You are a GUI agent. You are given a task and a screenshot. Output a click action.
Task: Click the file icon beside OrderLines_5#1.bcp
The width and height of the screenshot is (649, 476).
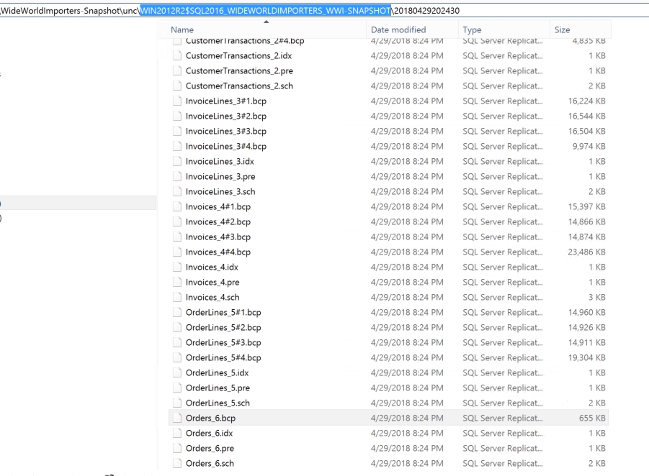point(177,312)
